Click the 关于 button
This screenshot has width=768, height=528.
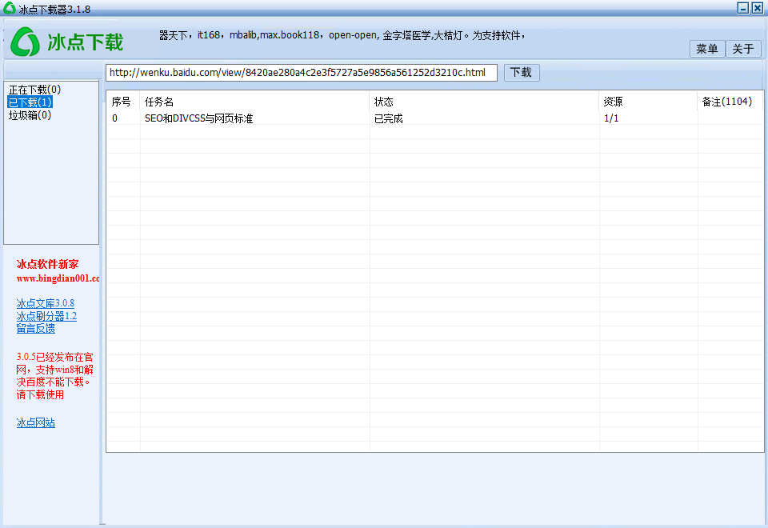(743, 48)
